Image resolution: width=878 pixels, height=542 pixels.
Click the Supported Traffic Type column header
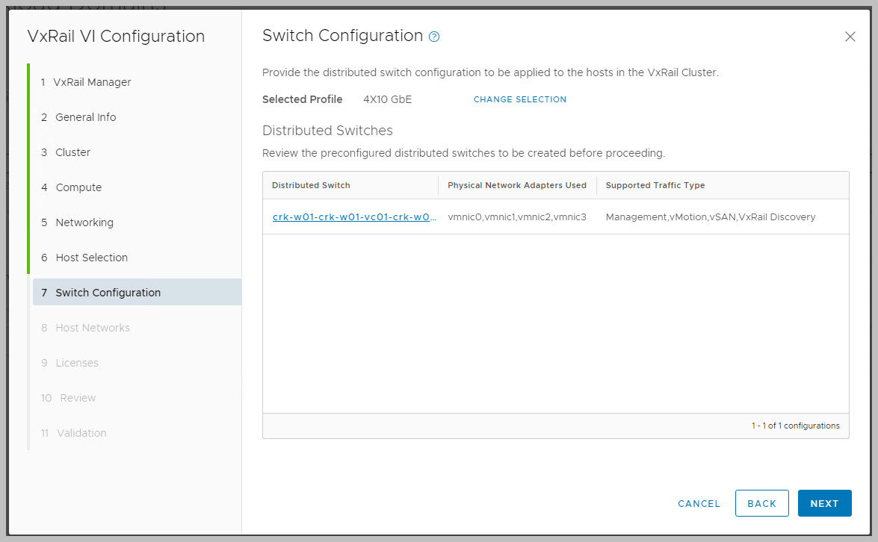coord(655,185)
